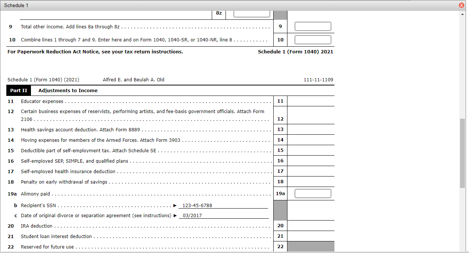Click the self-employment tax line 15 amount cell

coord(311,150)
